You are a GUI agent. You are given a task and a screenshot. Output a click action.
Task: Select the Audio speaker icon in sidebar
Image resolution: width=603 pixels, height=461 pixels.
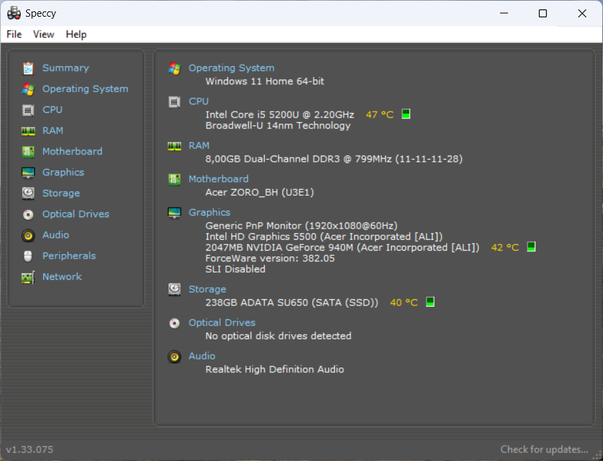pyautogui.click(x=28, y=235)
